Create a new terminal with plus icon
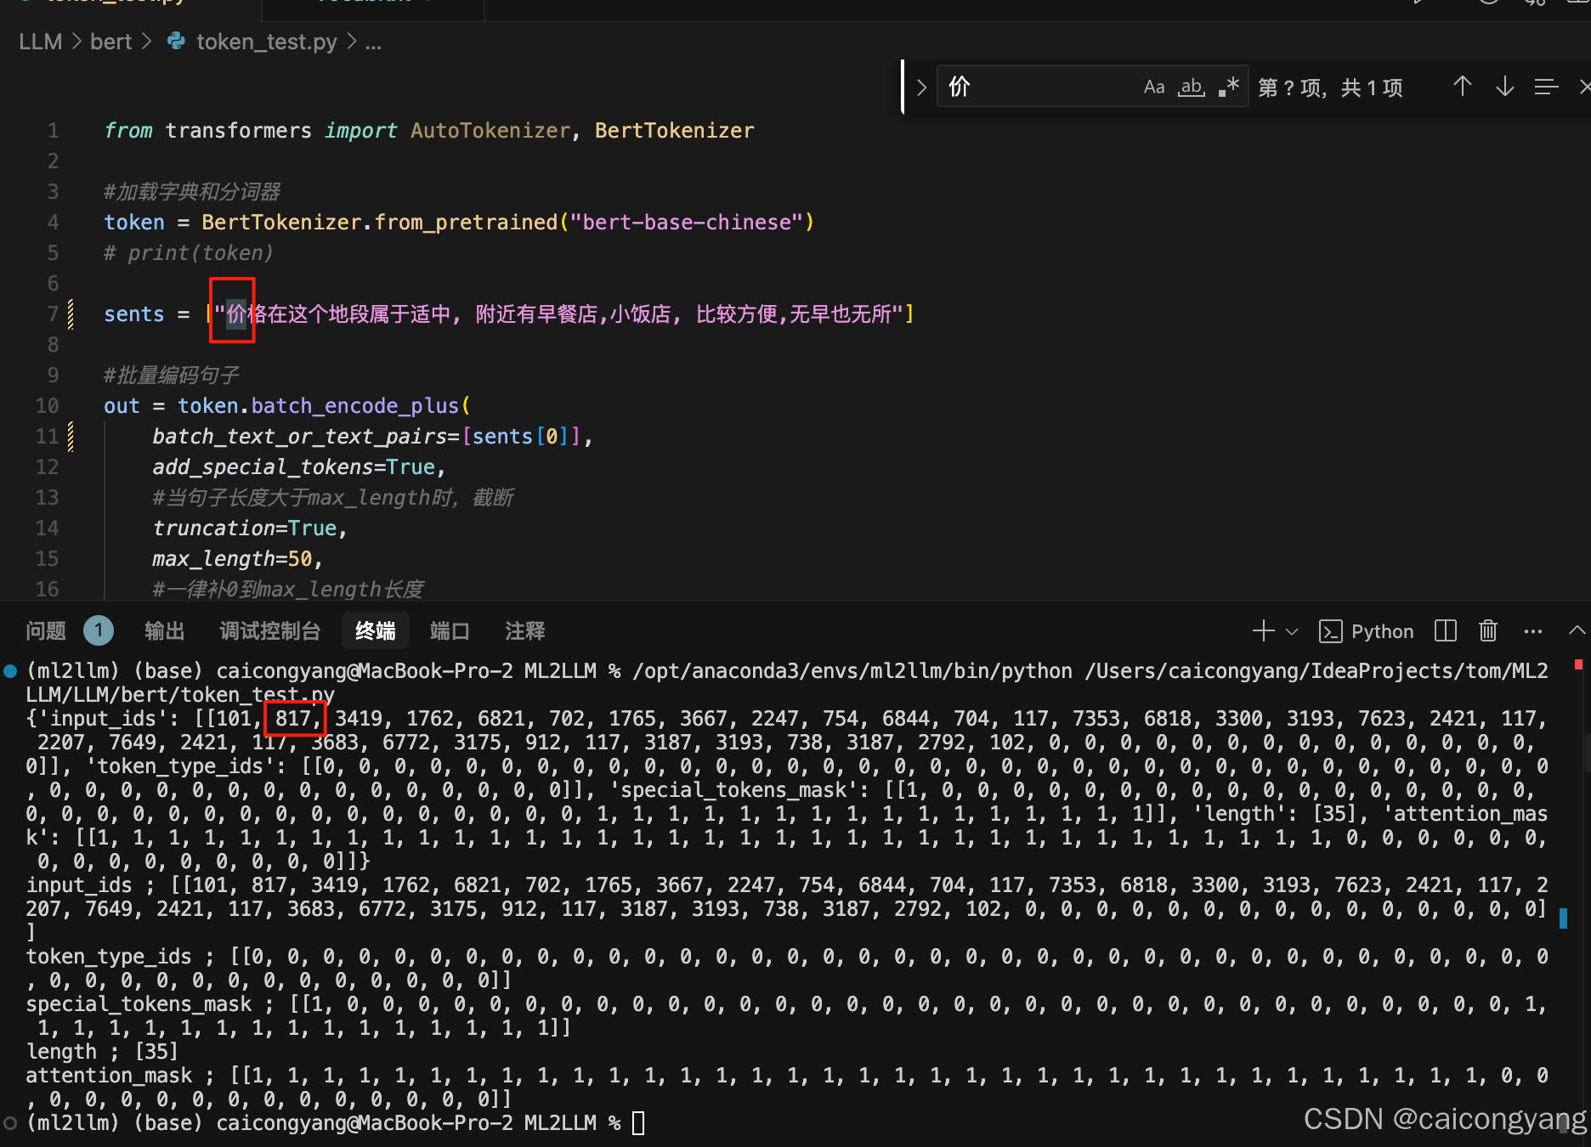The height and width of the screenshot is (1147, 1591). pyautogui.click(x=1263, y=630)
